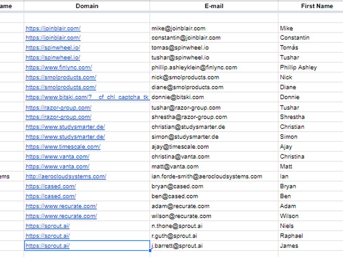Screen dimensions: 343x257
Task: Select the cell nick@smolproducts.com
Action: [x=214, y=77]
